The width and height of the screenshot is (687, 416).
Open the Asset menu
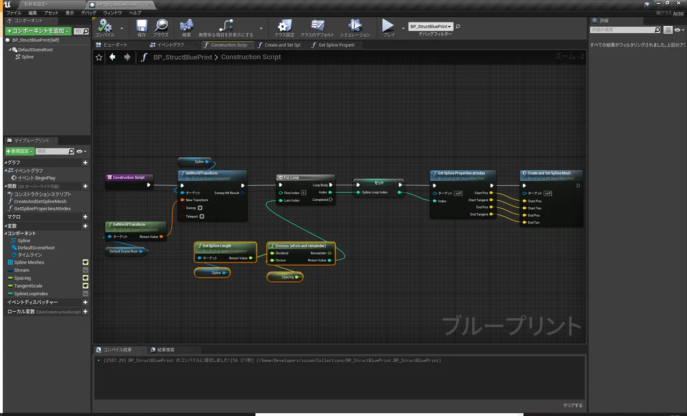pyautogui.click(x=52, y=12)
